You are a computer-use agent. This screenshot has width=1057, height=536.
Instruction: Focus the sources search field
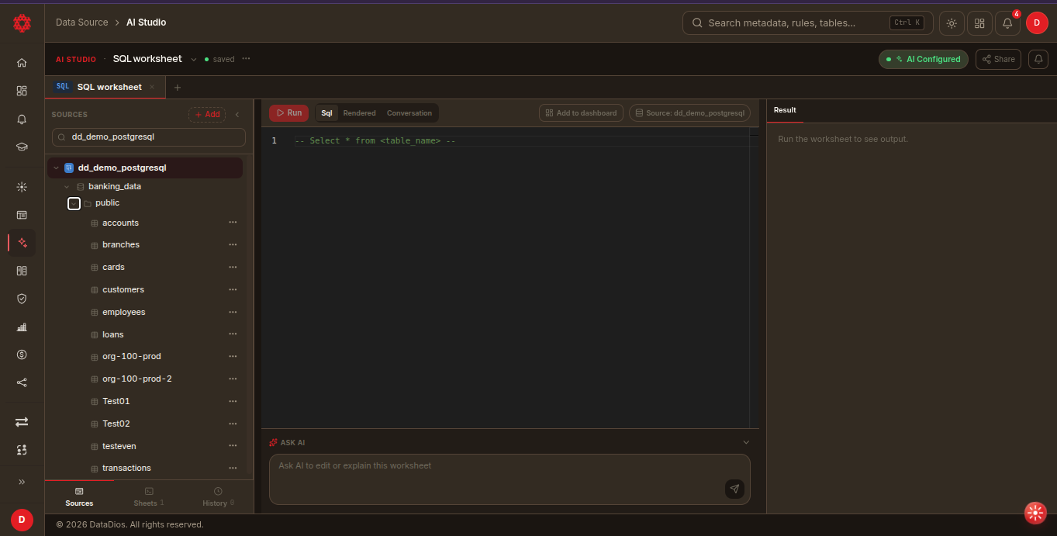(x=149, y=137)
